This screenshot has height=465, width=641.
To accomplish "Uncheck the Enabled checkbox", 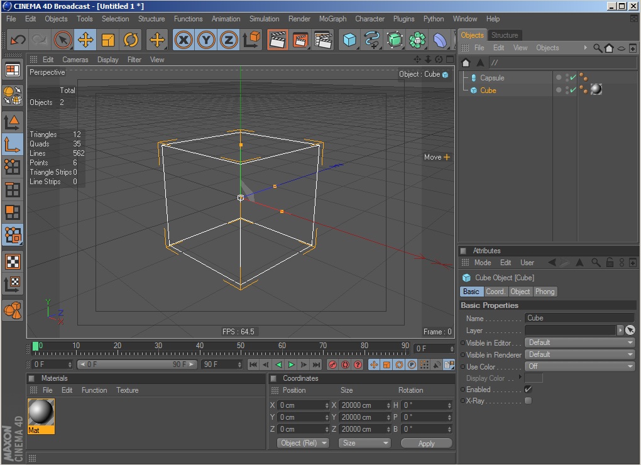I will [x=528, y=390].
